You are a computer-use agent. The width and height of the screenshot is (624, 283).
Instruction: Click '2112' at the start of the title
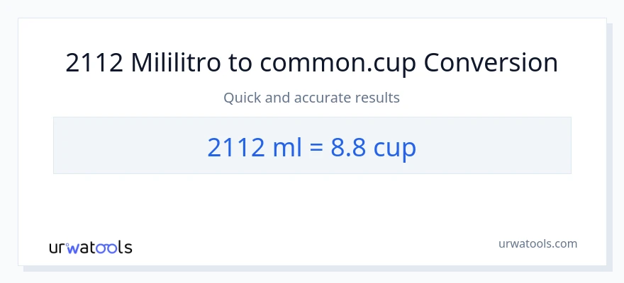pos(94,64)
